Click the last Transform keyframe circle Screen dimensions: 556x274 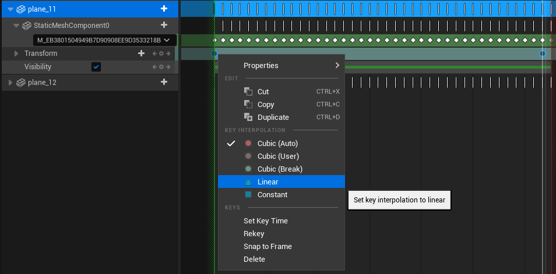(x=543, y=54)
